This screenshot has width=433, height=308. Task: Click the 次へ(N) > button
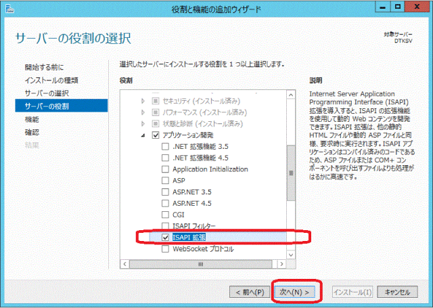pos(295,292)
